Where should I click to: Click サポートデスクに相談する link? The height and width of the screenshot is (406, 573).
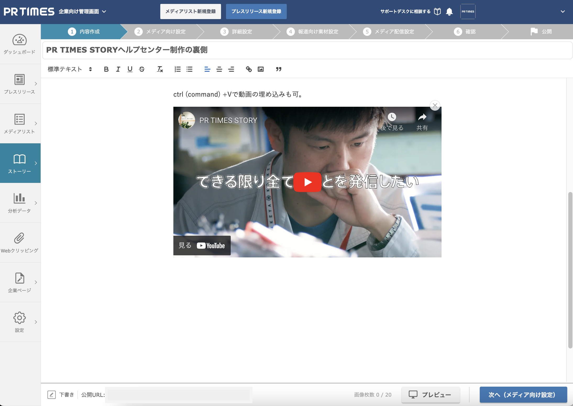click(x=405, y=12)
